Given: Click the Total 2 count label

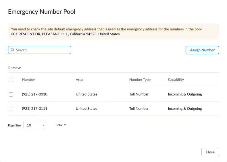Looking at the screenshot, I should [61, 125].
